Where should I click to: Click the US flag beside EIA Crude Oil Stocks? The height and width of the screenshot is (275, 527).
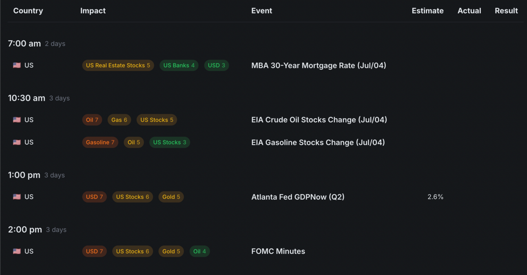[x=17, y=120]
